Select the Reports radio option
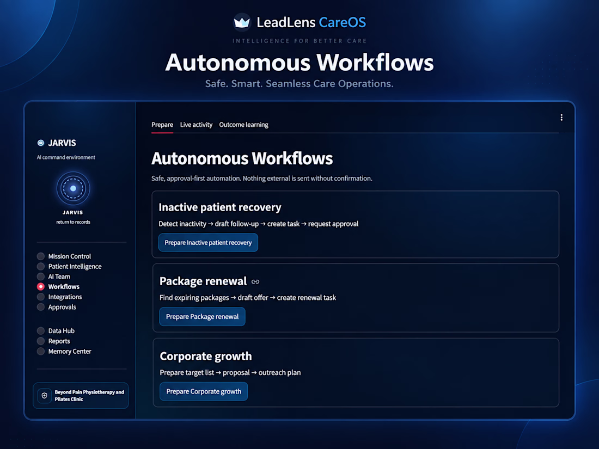 pos(40,341)
